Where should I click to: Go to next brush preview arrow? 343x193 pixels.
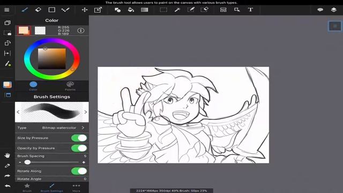point(86,112)
